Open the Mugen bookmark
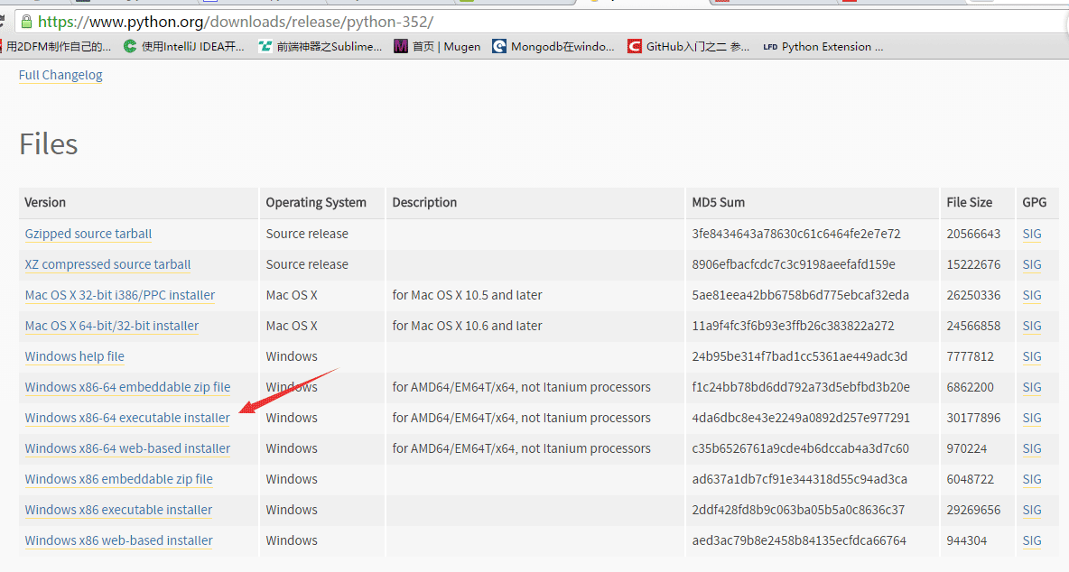1069x572 pixels. tap(437, 46)
